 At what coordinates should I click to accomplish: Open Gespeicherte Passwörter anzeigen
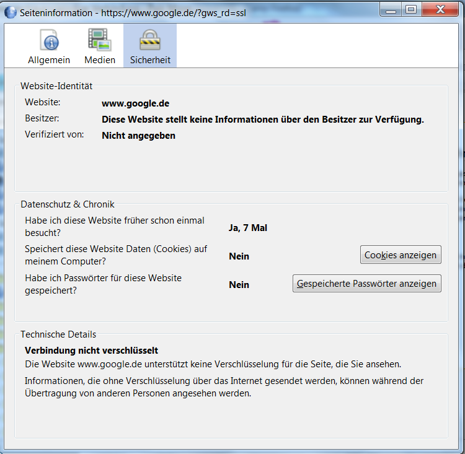367,284
